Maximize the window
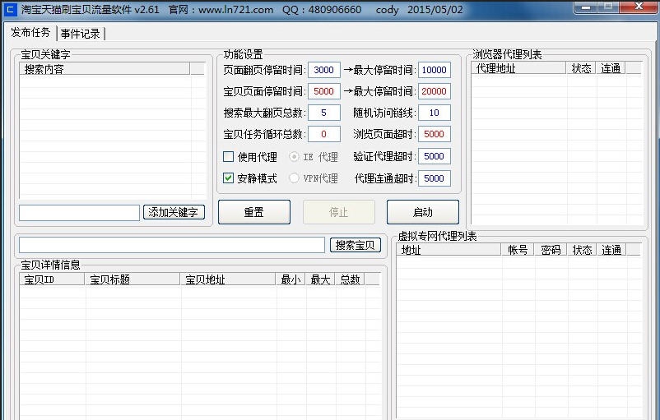 [x=608, y=7]
